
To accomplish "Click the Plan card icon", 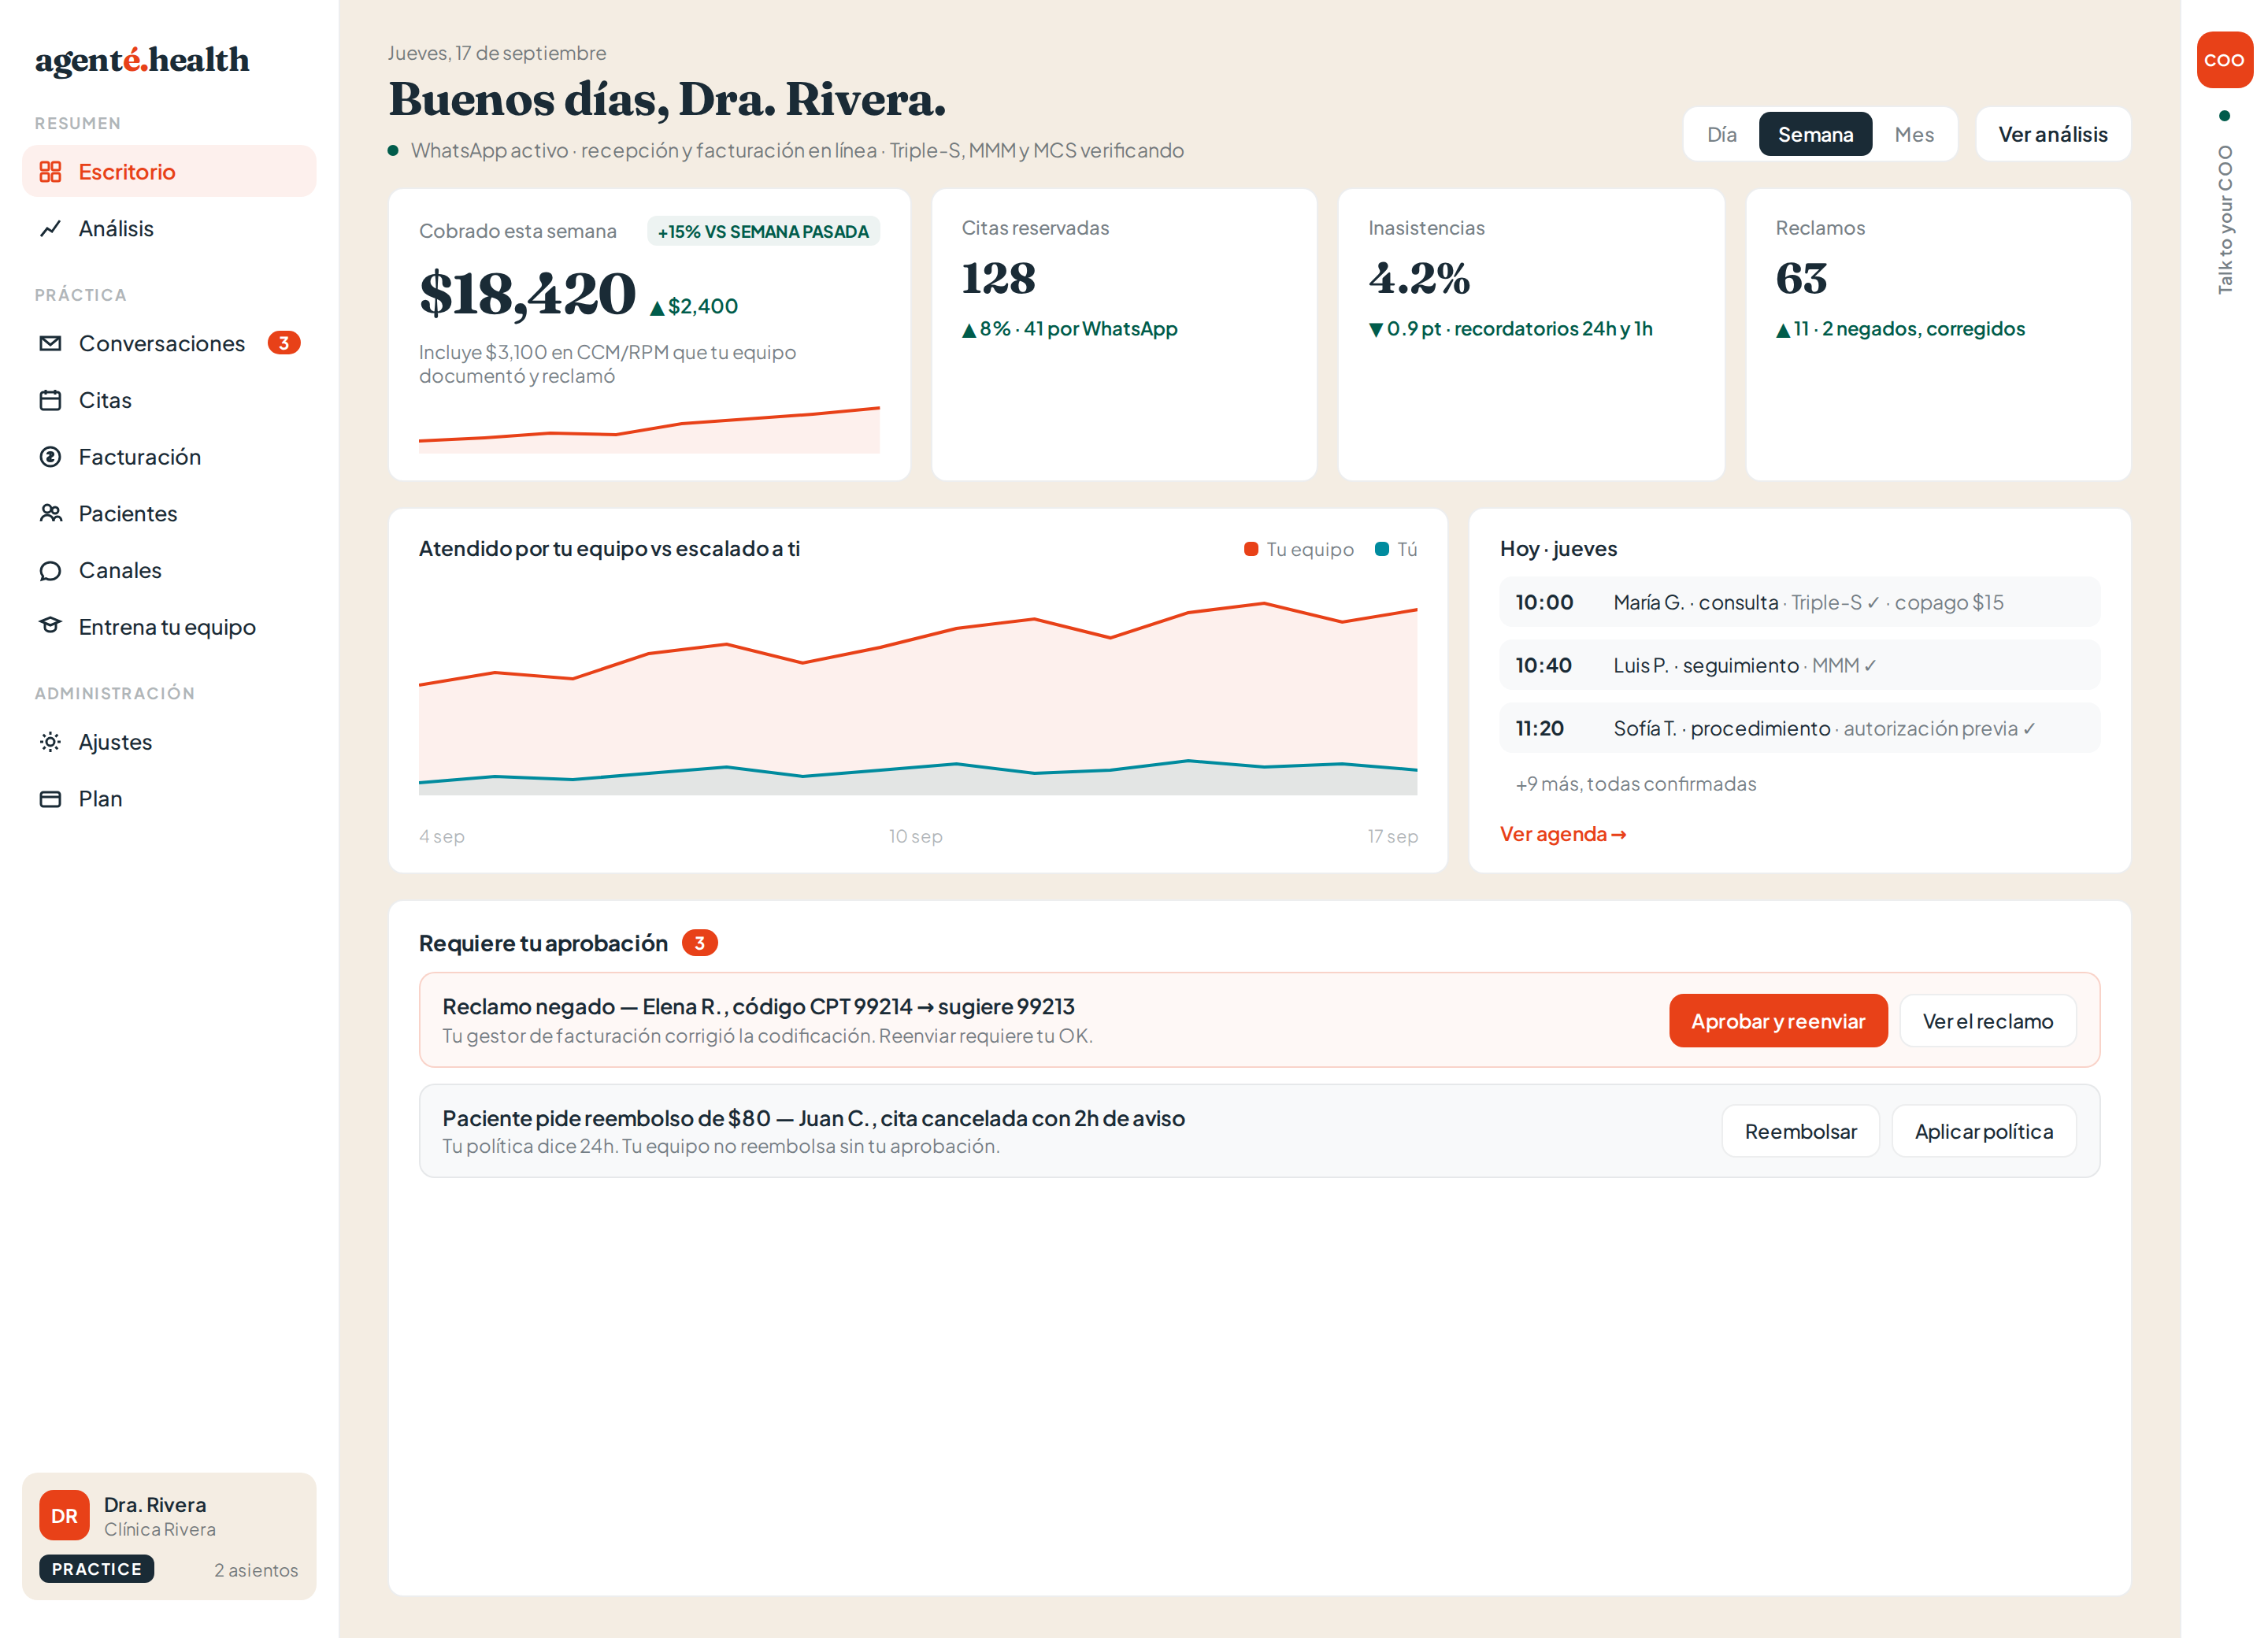I will [x=50, y=799].
